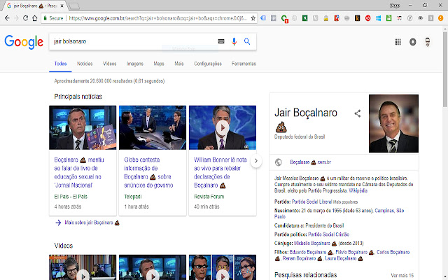Click the browser Forward arrow

(x=16, y=18)
